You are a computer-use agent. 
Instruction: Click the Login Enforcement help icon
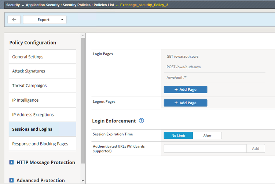click(x=142, y=121)
